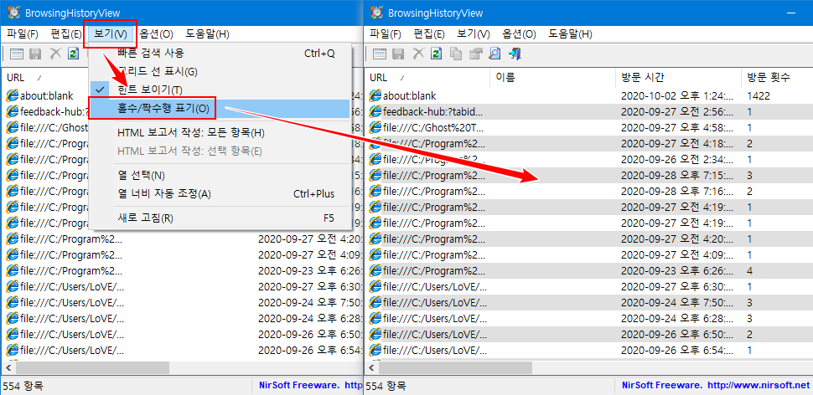Click BrowsingHistoryView title icon of left window
The image size is (813, 395).
[x=13, y=13]
